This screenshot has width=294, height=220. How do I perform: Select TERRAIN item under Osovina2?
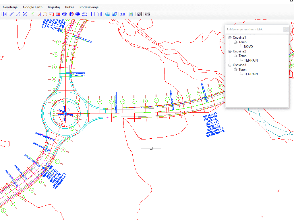coord(251,60)
